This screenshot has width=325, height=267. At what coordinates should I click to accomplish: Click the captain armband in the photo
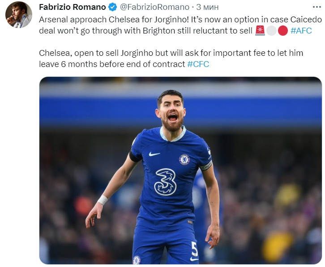point(205,166)
